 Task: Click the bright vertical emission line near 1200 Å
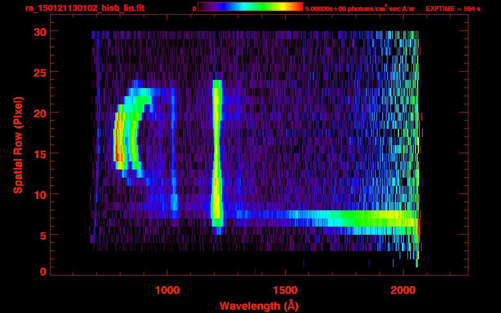coord(217,155)
